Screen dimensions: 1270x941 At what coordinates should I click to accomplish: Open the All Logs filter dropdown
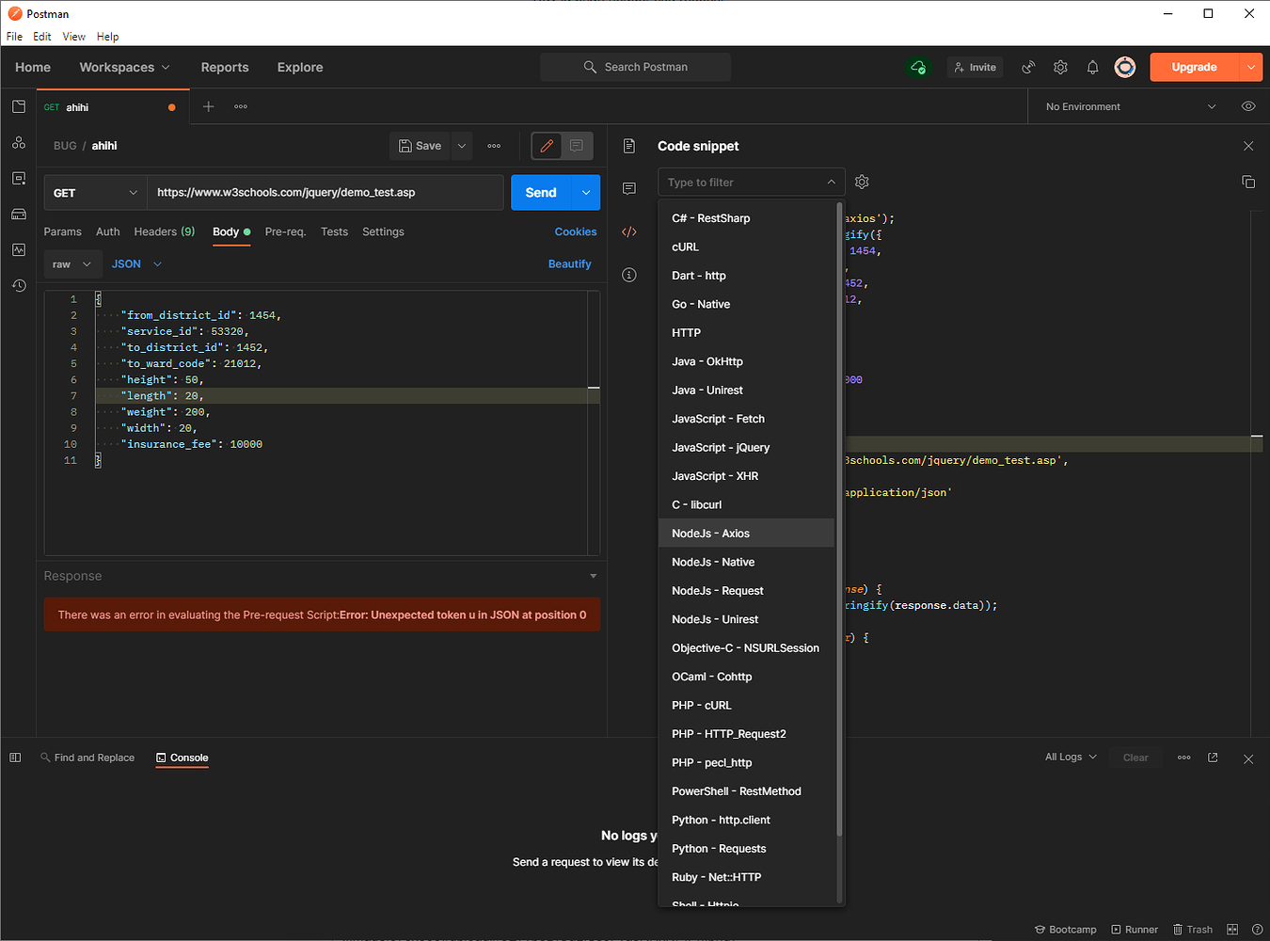pyautogui.click(x=1070, y=757)
